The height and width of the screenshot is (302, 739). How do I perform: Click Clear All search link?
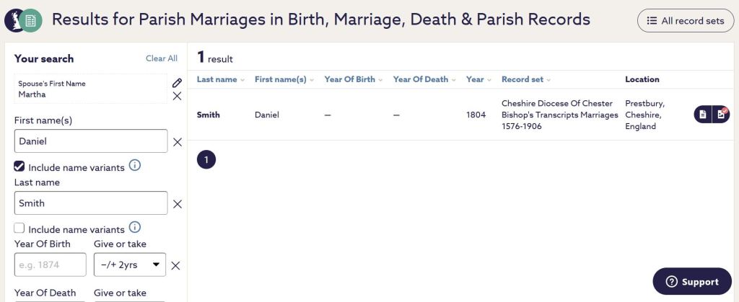pyautogui.click(x=161, y=58)
